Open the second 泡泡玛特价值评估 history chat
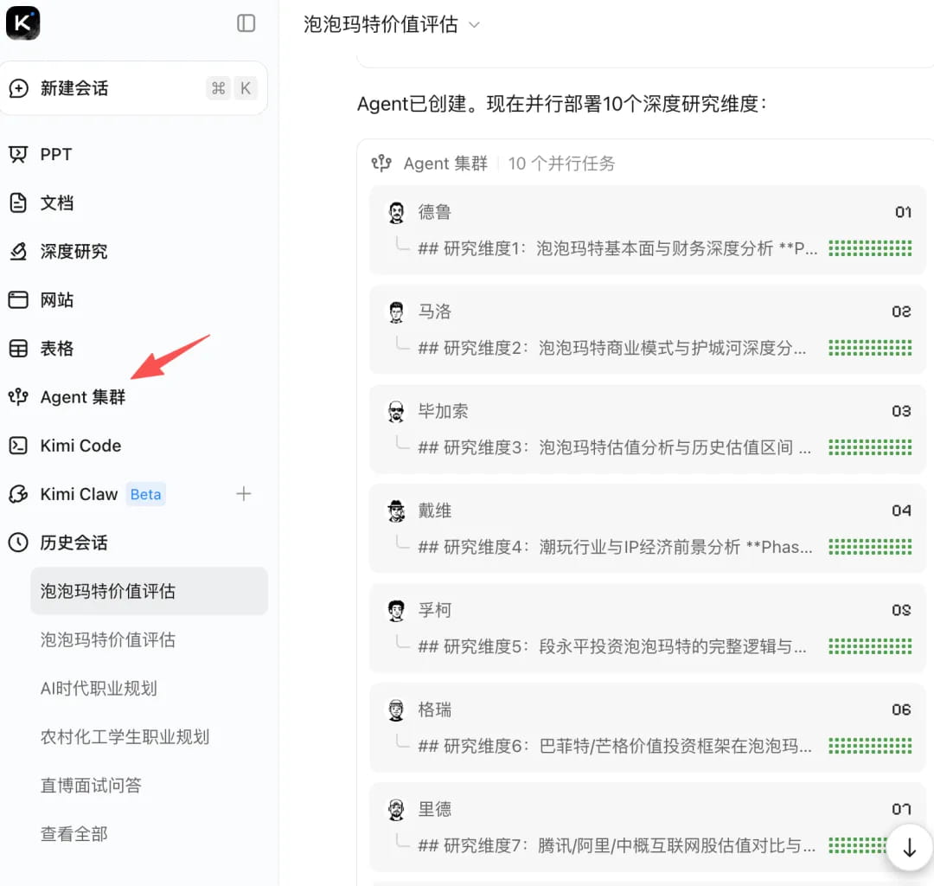Screen dimensions: 934x886 coord(108,640)
